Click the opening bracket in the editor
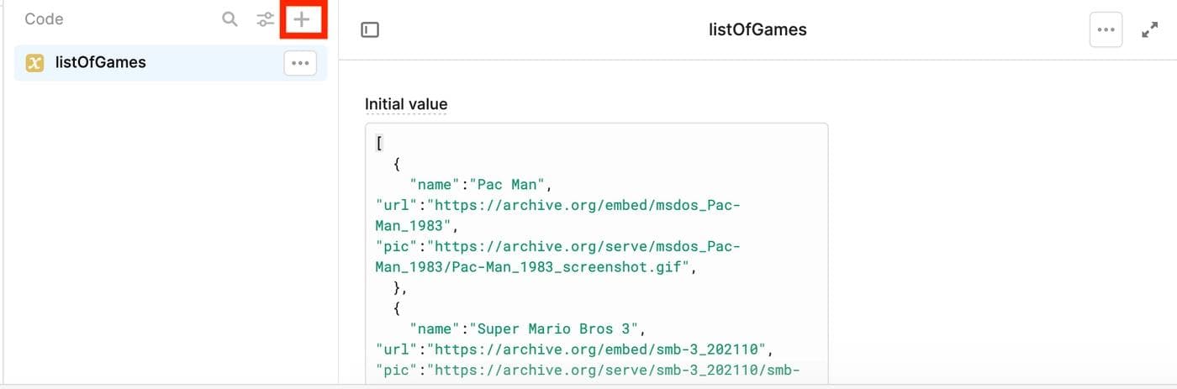1177x389 pixels. pos(380,143)
